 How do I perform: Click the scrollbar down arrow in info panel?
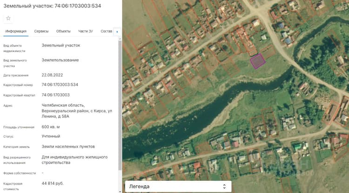tap(120, 192)
